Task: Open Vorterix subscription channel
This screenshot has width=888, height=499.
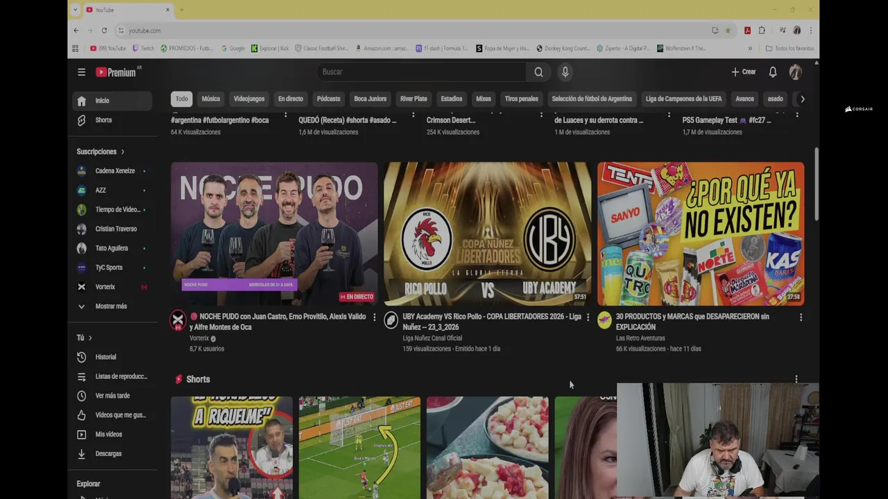Action: point(113,287)
